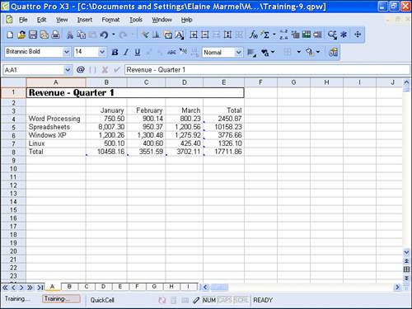Switch to sheet tab B

point(69,287)
